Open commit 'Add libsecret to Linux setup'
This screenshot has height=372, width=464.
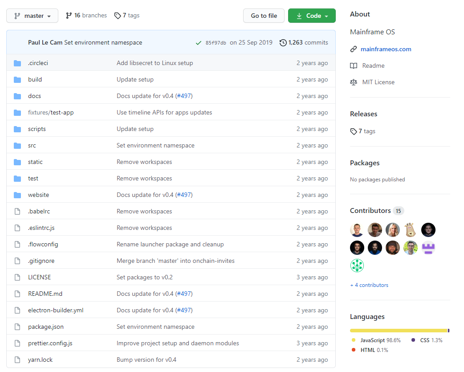(155, 63)
